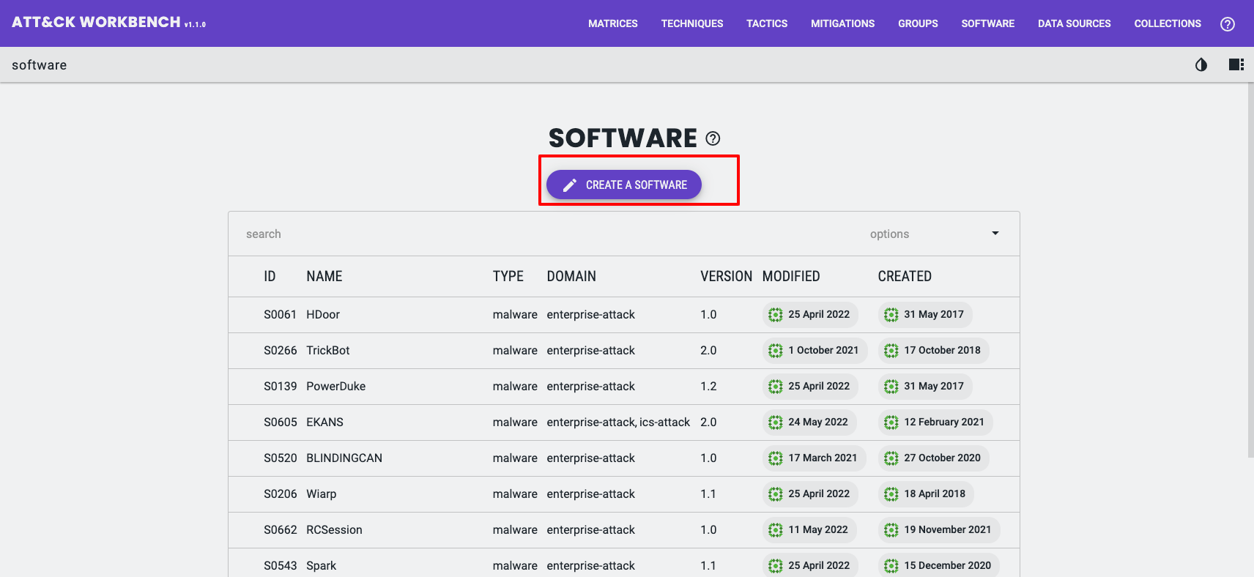The image size is (1254, 577).
Task: Click the help icon in the top navigation bar
Action: point(1227,24)
